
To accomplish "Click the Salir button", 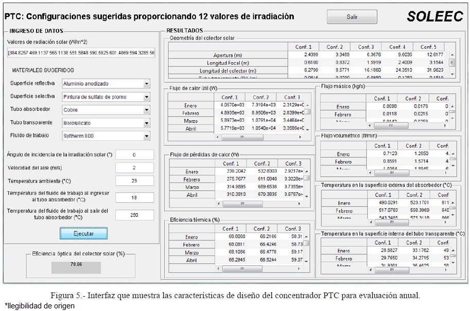I will coord(352,17).
